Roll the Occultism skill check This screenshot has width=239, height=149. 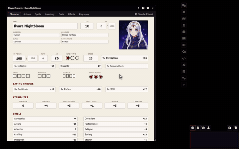(x=116, y=119)
